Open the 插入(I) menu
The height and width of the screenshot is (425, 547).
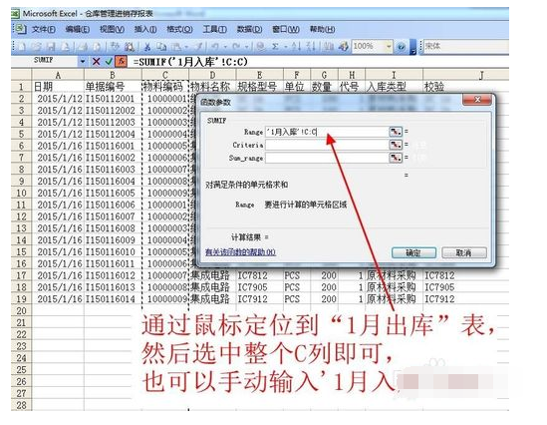[145, 29]
